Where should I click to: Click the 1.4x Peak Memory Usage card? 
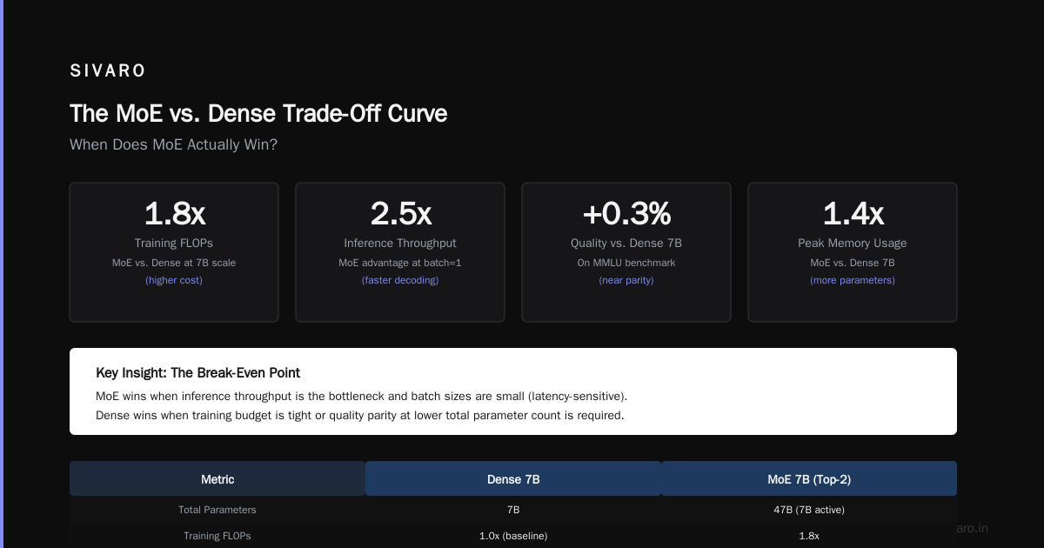point(853,252)
